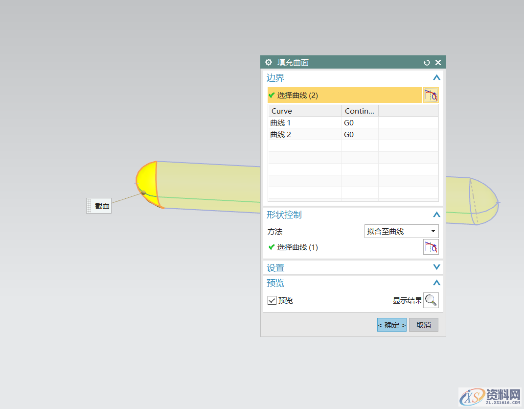The width and height of the screenshot is (524, 409).
Task: Collapse the 边界 section
Action: [436, 77]
